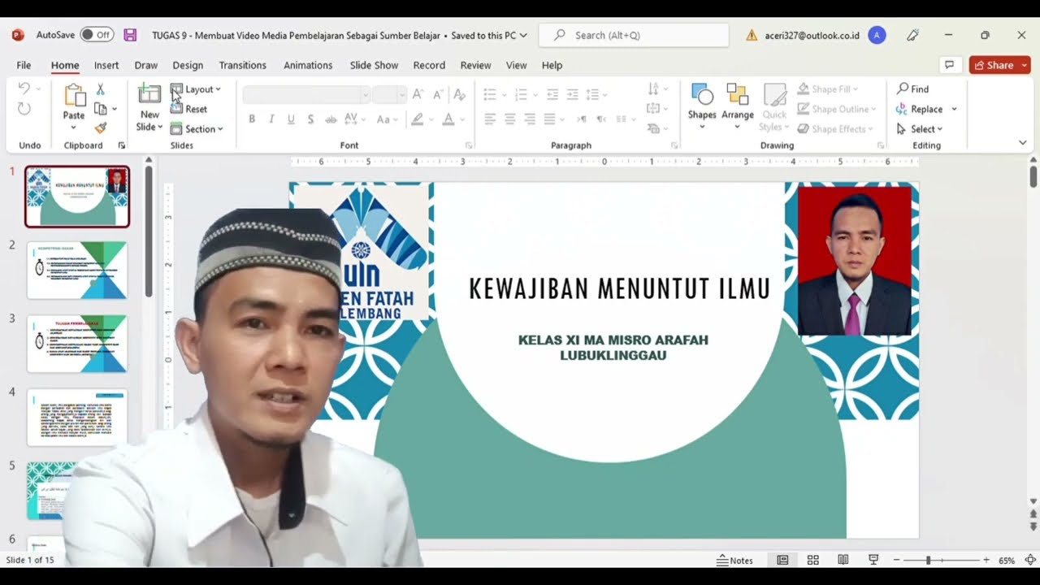Apply Italic formatting
This screenshot has width=1040, height=585.
tap(271, 119)
